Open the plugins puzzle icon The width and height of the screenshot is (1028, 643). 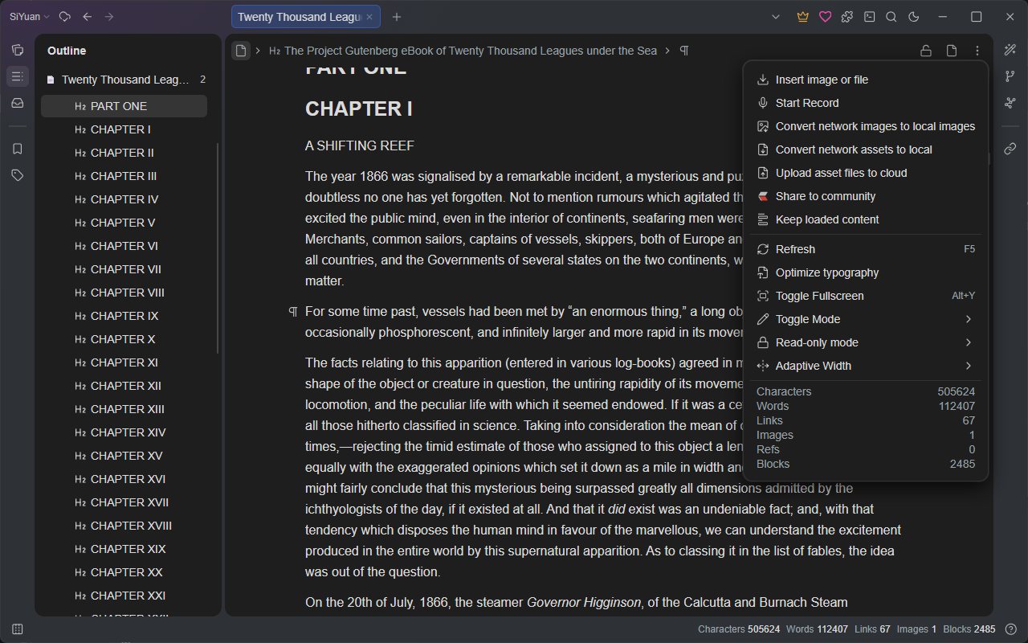point(847,17)
